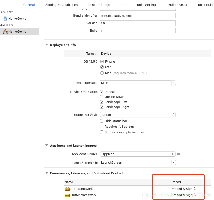Open the Launch Screen File dropdown arrow

point(174,162)
